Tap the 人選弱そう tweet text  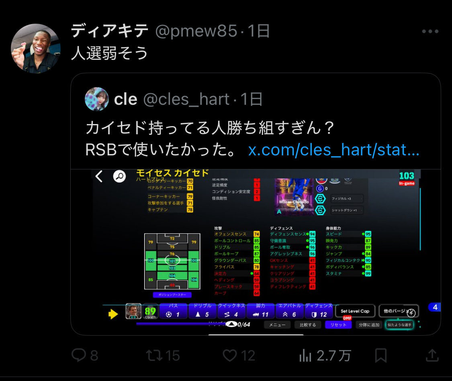[110, 53]
